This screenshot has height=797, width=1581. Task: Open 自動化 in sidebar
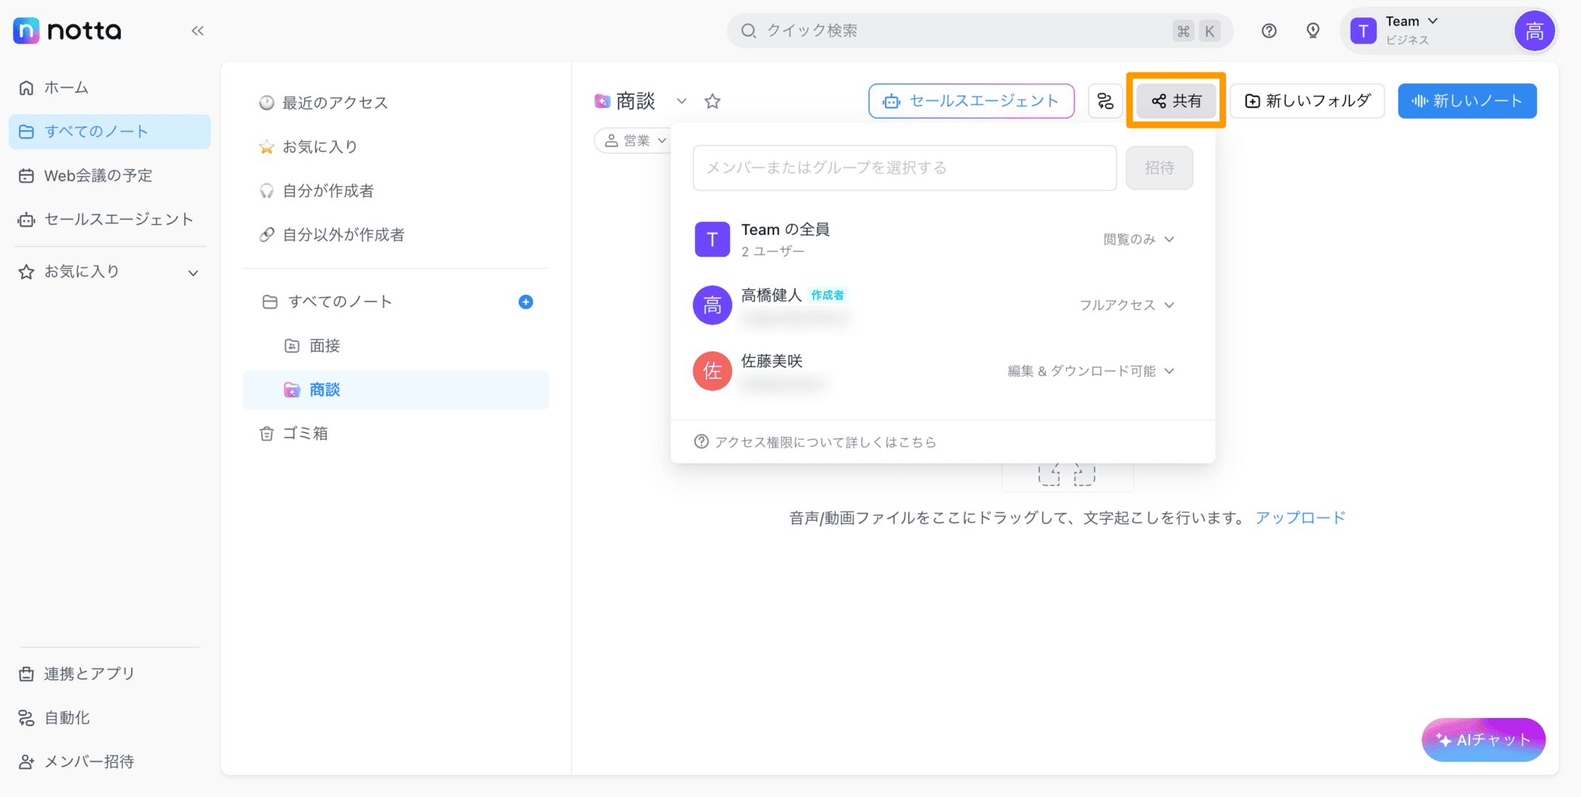tap(109, 718)
